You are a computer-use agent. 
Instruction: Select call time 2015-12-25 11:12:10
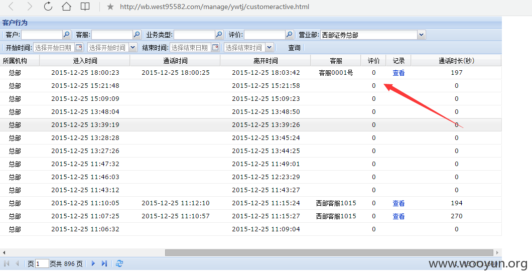176,203
